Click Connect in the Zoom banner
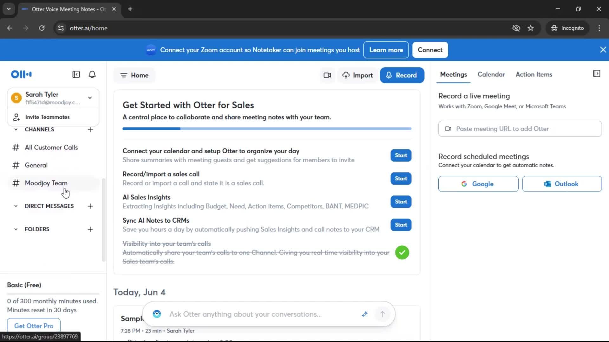609x342 pixels. (x=430, y=50)
